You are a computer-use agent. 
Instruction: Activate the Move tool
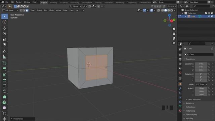pos(4,28)
